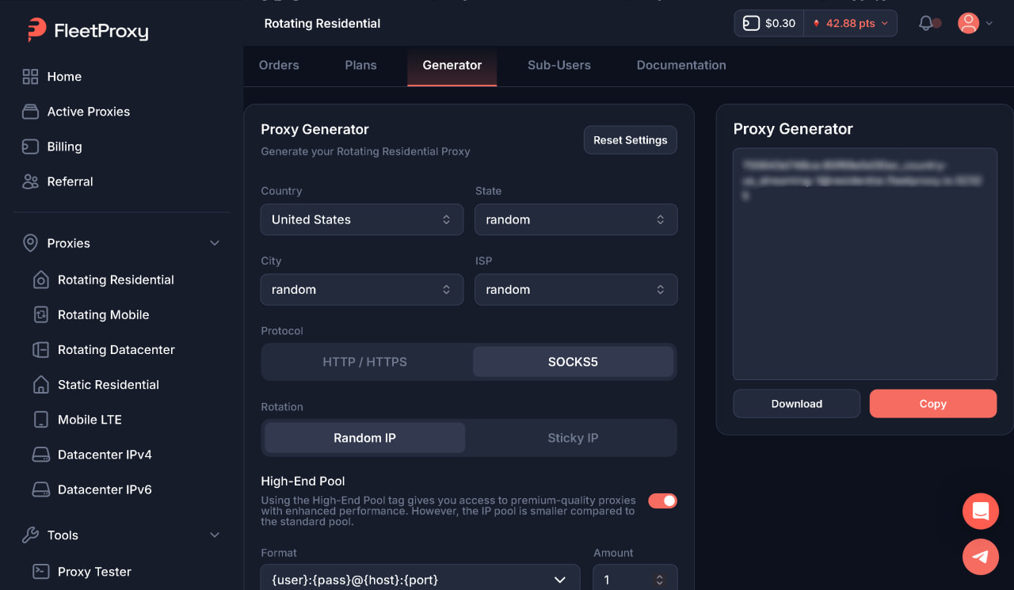Select SOCKS5 protocol
The height and width of the screenshot is (590, 1014).
[573, 362]
